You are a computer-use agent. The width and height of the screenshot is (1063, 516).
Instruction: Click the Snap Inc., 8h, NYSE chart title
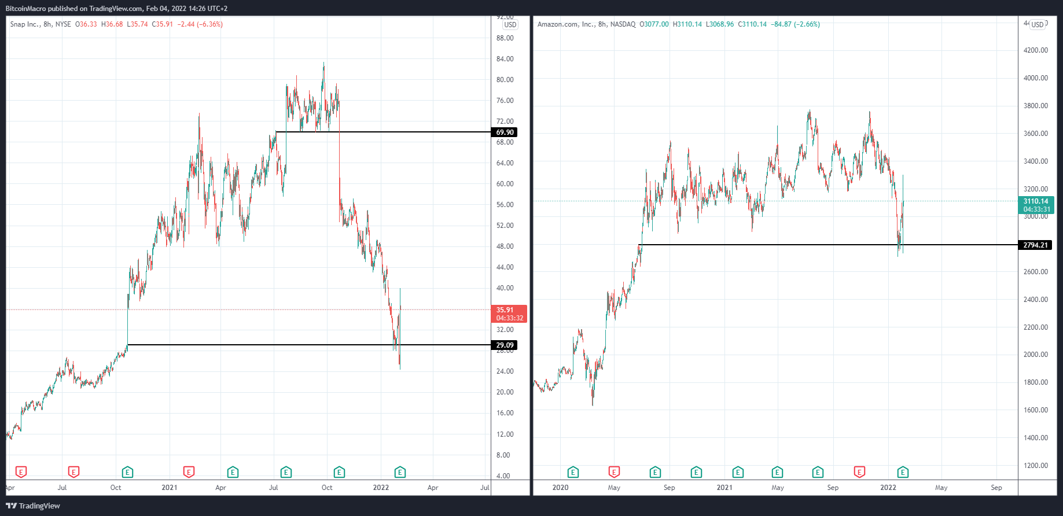pyautogui.click(x=41, y=24)
